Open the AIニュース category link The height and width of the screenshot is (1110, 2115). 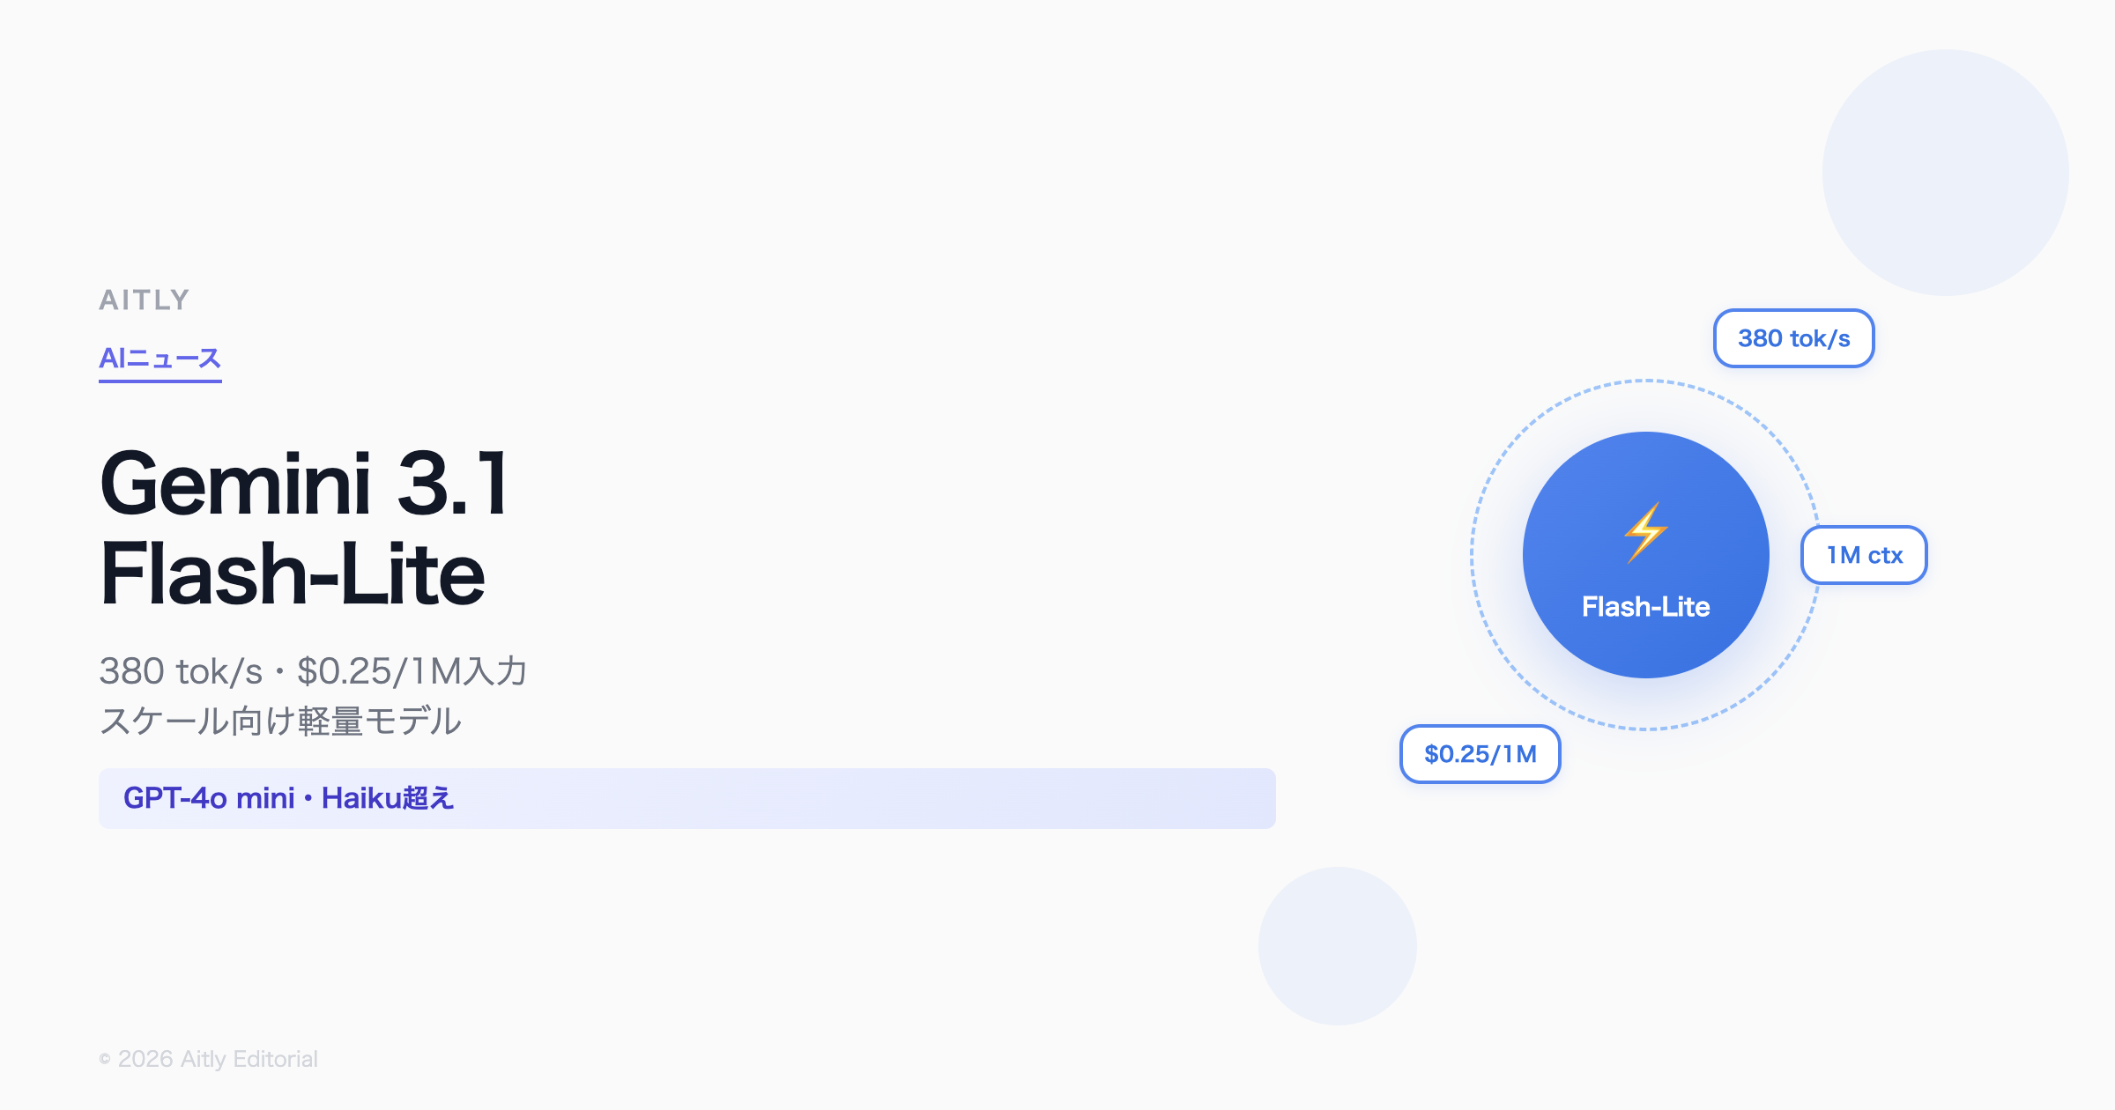coord(160,359)
